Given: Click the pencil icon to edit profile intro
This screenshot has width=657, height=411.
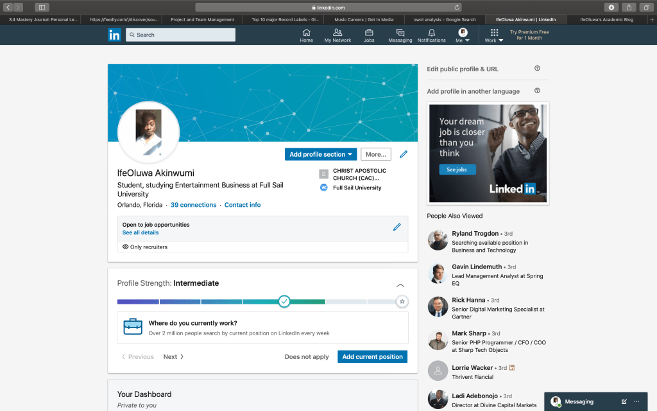Looking at the screenshot, I should coord(404,154).
